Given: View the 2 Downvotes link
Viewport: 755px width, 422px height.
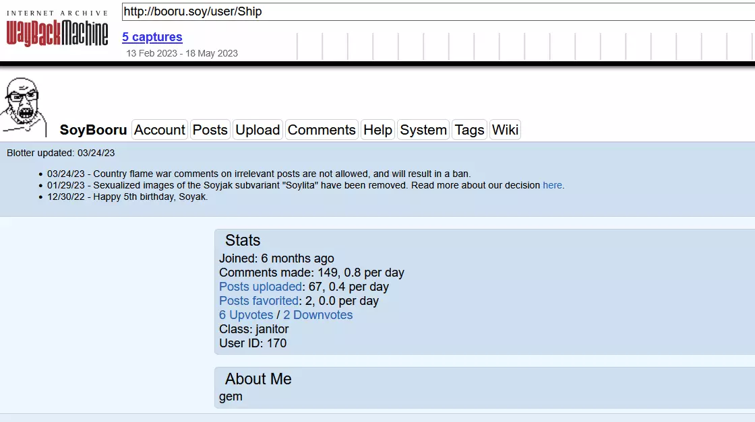Looking at the screenshot, I should (x=318, y=315).
